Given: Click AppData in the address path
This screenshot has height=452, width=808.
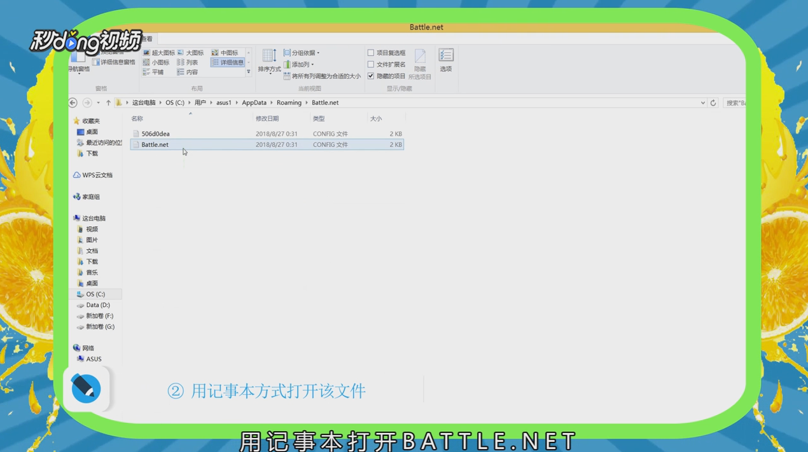Looking at the screenshot, I should (254, 102).
